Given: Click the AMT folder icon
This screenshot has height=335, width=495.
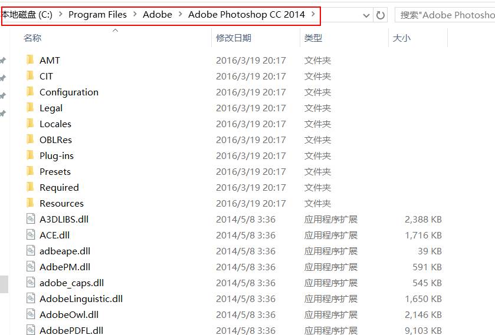Looking at the screenshot, I should [30, 59].
